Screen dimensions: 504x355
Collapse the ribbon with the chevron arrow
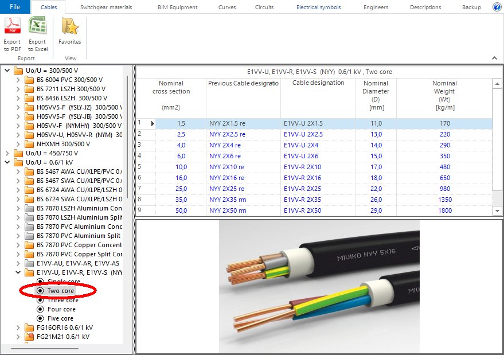(494, 58)
